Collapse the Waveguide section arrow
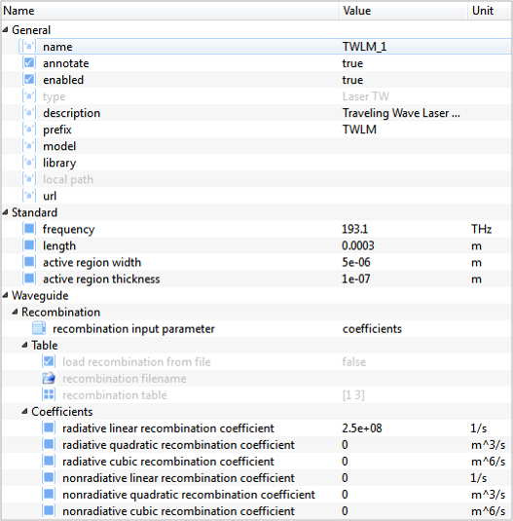The image size is (513, 521). 5,295
